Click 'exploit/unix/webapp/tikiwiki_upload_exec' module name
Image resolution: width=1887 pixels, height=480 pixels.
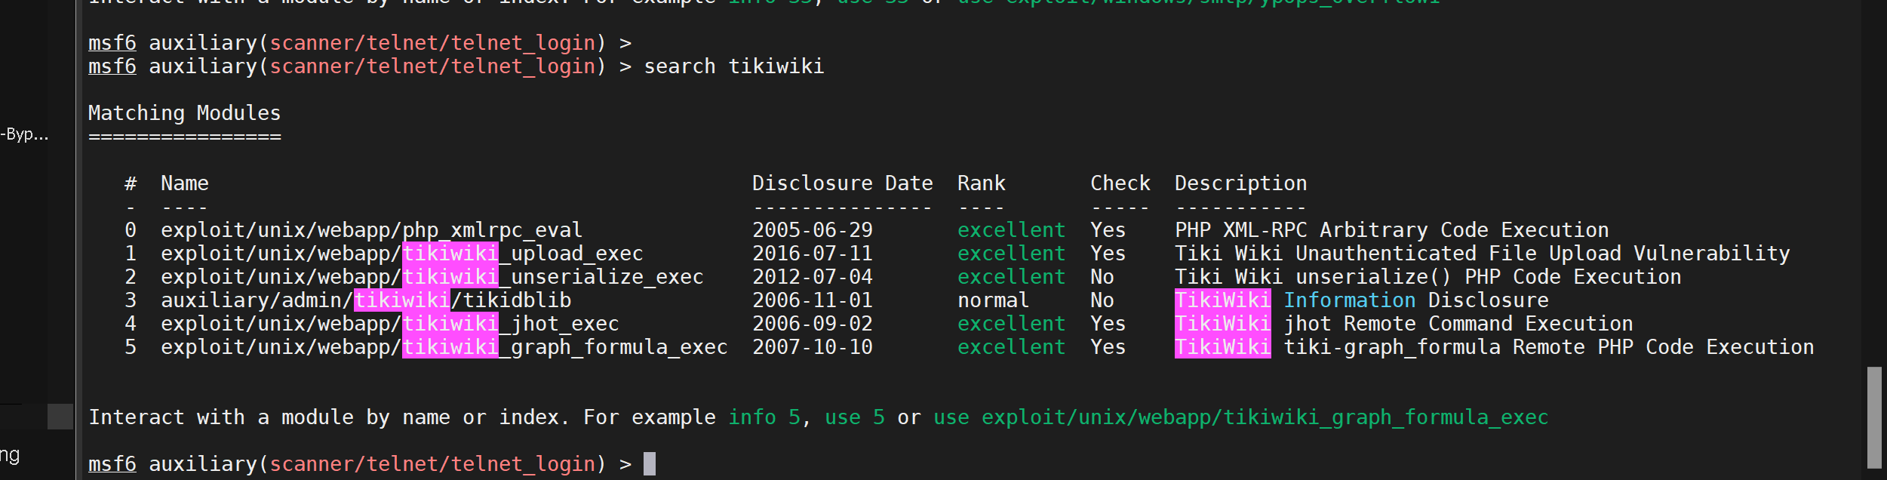coord(402,254)
